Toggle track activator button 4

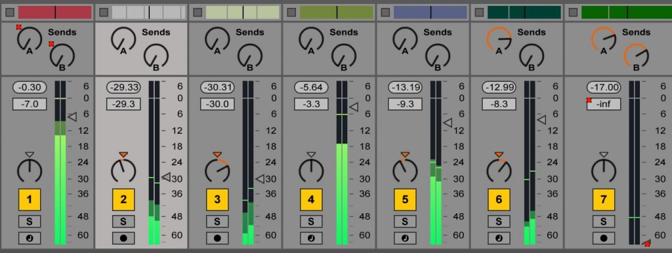tap(311, 199)
